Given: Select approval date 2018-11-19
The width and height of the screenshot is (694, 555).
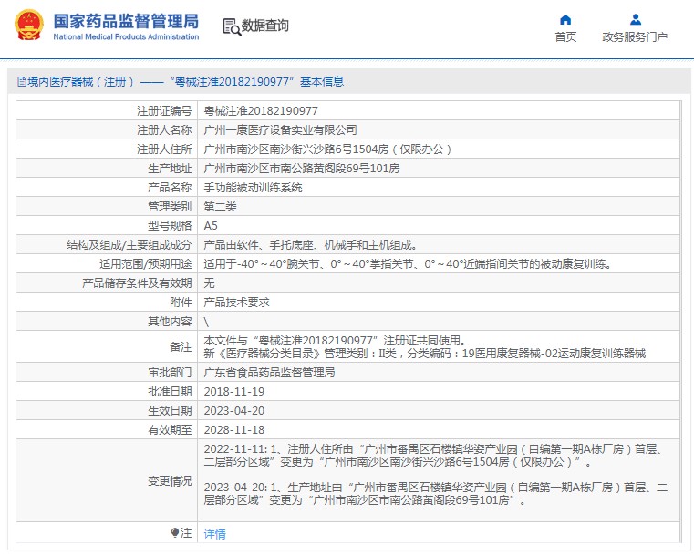Looking at the screenshot, I should click(x=233, y=391).
